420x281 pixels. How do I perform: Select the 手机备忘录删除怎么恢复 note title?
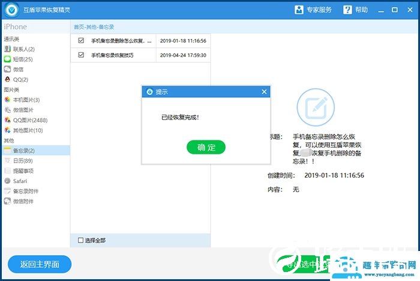point(121,41)
